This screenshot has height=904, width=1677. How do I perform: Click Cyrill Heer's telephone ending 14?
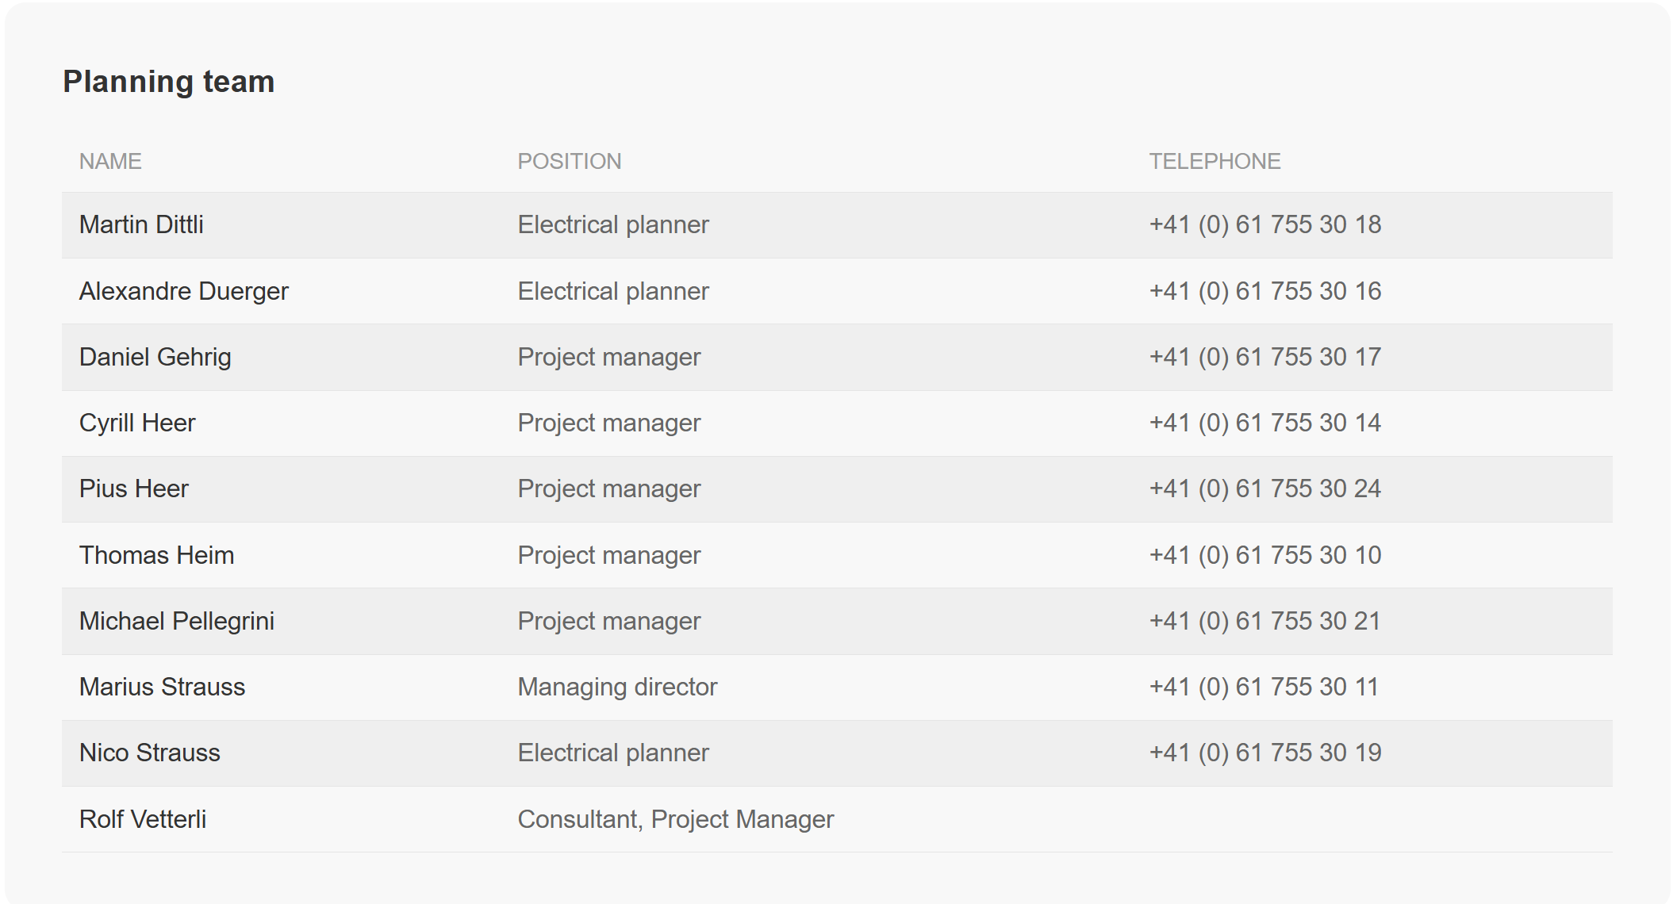tap(1264, 423)
